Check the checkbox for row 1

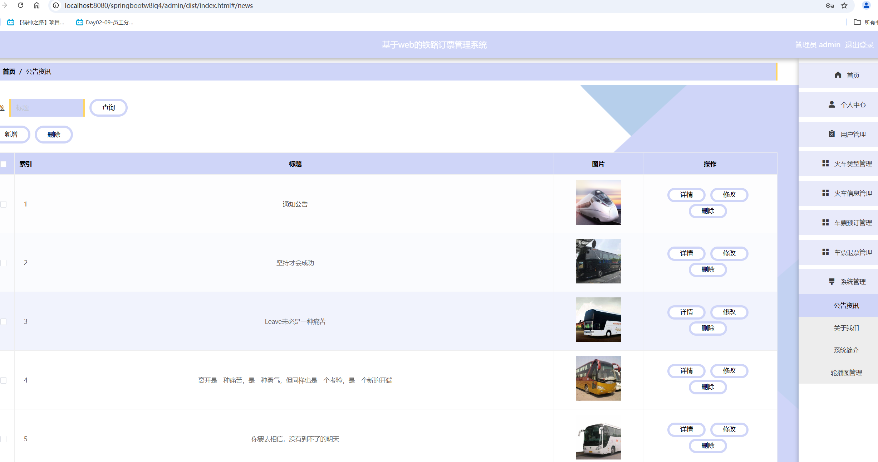pos(4,204)
